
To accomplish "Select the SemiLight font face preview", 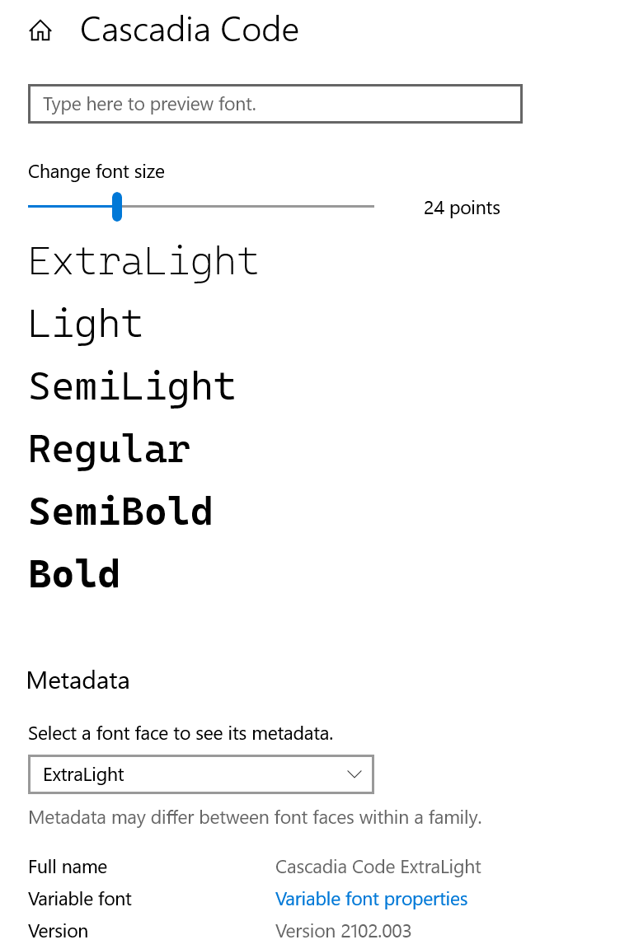I will [x=132, y=387].
